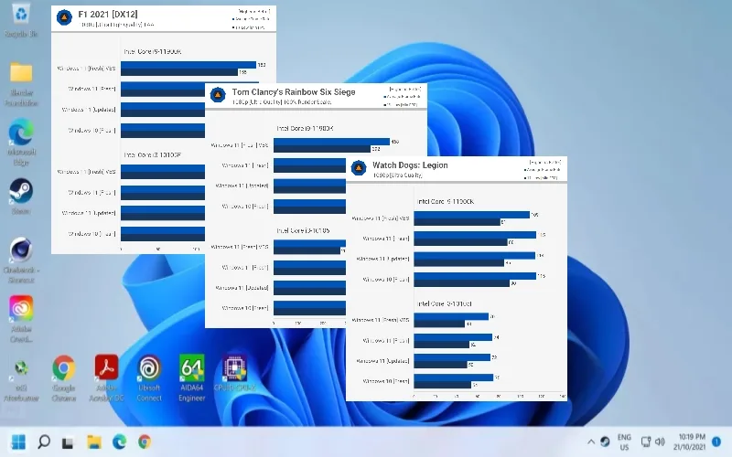This screenshot has width=732, height=457.
Task: Open taskbar Search
Action: [44, 441]
